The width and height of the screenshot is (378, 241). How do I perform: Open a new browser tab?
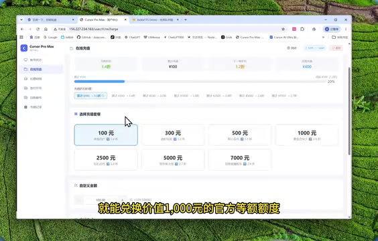coord(186,19)
